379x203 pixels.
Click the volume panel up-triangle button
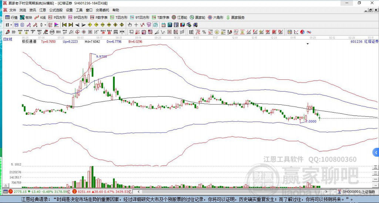coord(6,185)
